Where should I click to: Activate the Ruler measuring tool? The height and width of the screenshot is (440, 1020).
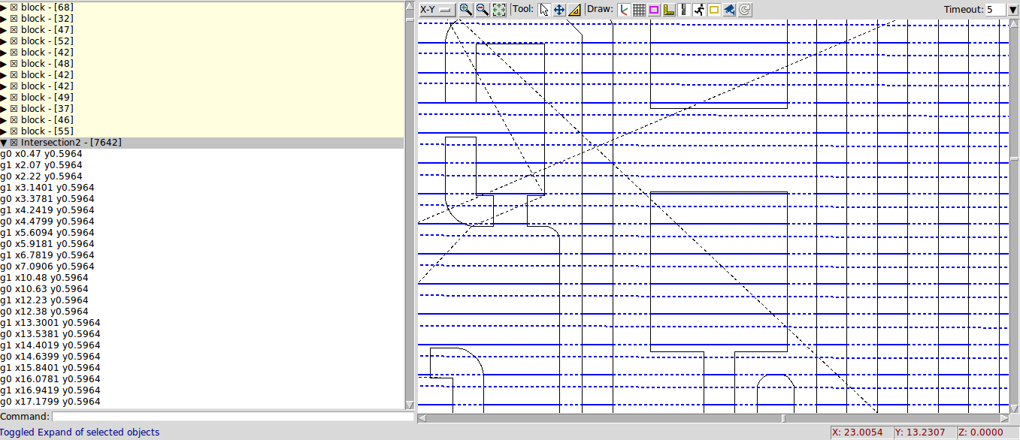point(574,10)
